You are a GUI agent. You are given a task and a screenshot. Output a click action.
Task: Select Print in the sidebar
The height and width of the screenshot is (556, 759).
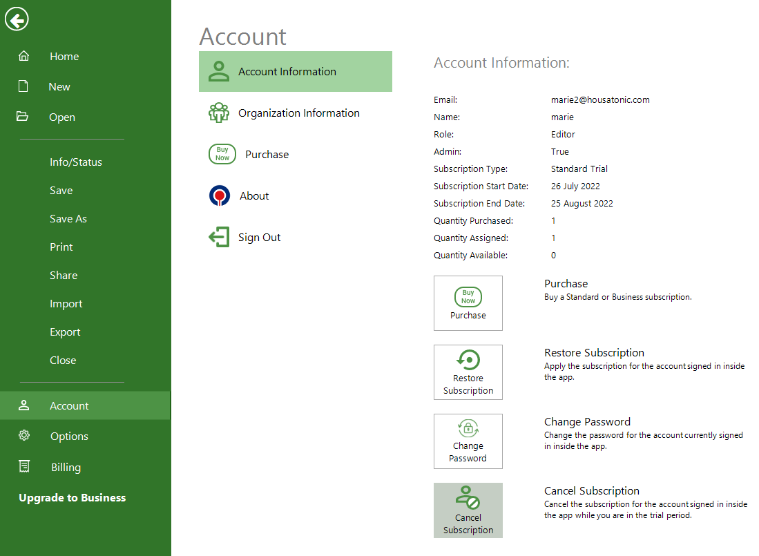pyautogui.click(x=61, y=247)
